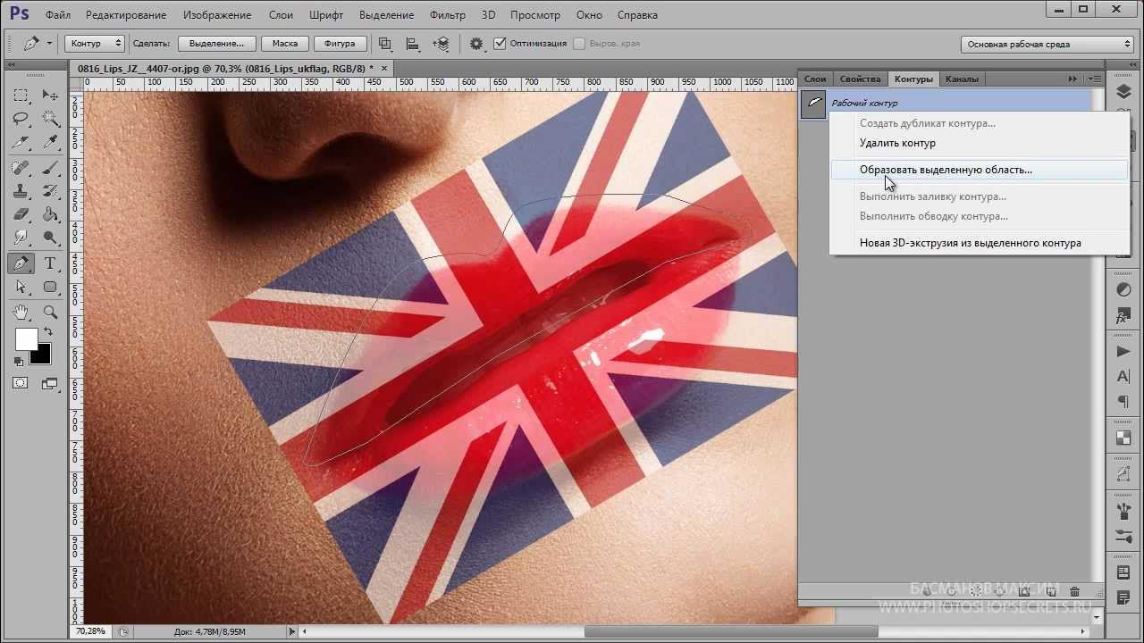The image size is (1144, 643).
Task: Open the Paths panel flyout menu
Action: coord(1096,79)
